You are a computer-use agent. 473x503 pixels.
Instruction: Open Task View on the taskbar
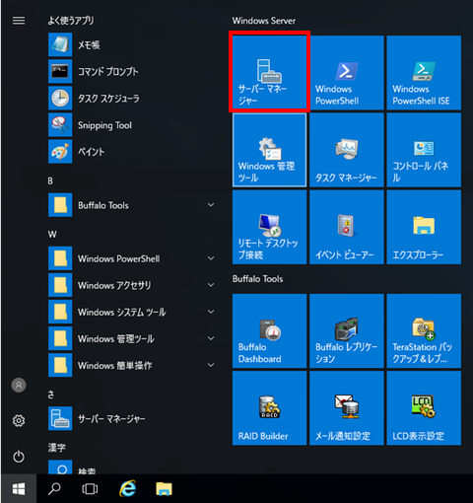pyautogui.click(x=90, y=489)
